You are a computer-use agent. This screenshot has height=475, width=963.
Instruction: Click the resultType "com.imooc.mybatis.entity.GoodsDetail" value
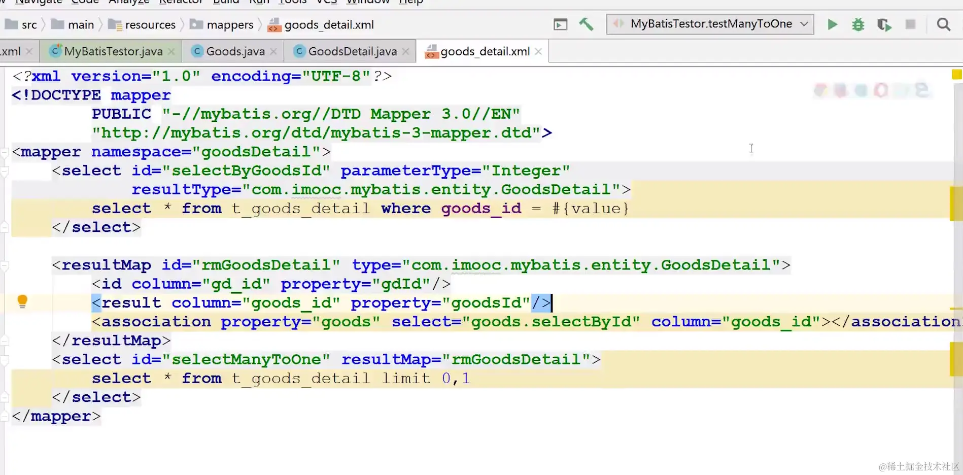click(x=431, y=190)
